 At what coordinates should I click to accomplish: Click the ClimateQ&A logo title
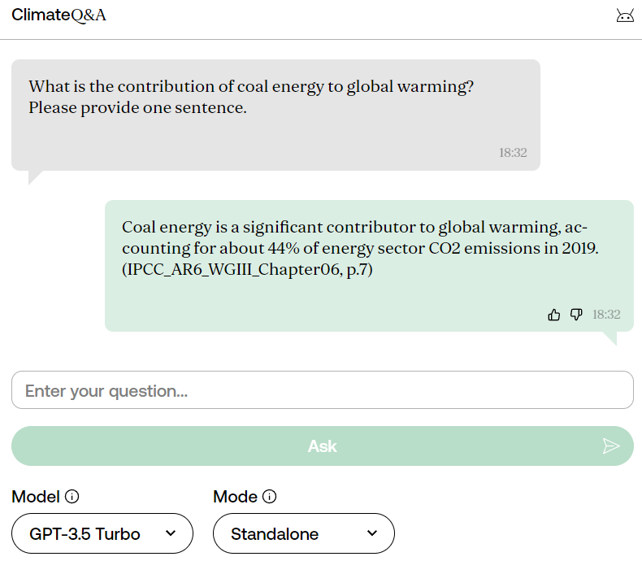(59, 15)
